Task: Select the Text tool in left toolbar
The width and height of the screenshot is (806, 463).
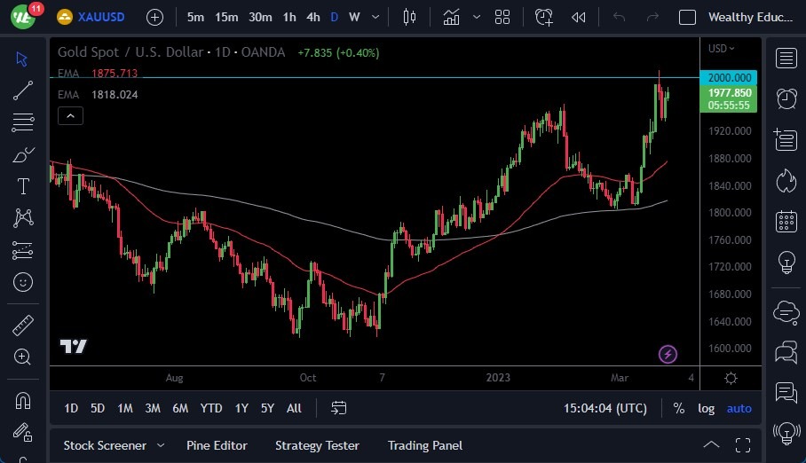Action: [23, 186]
